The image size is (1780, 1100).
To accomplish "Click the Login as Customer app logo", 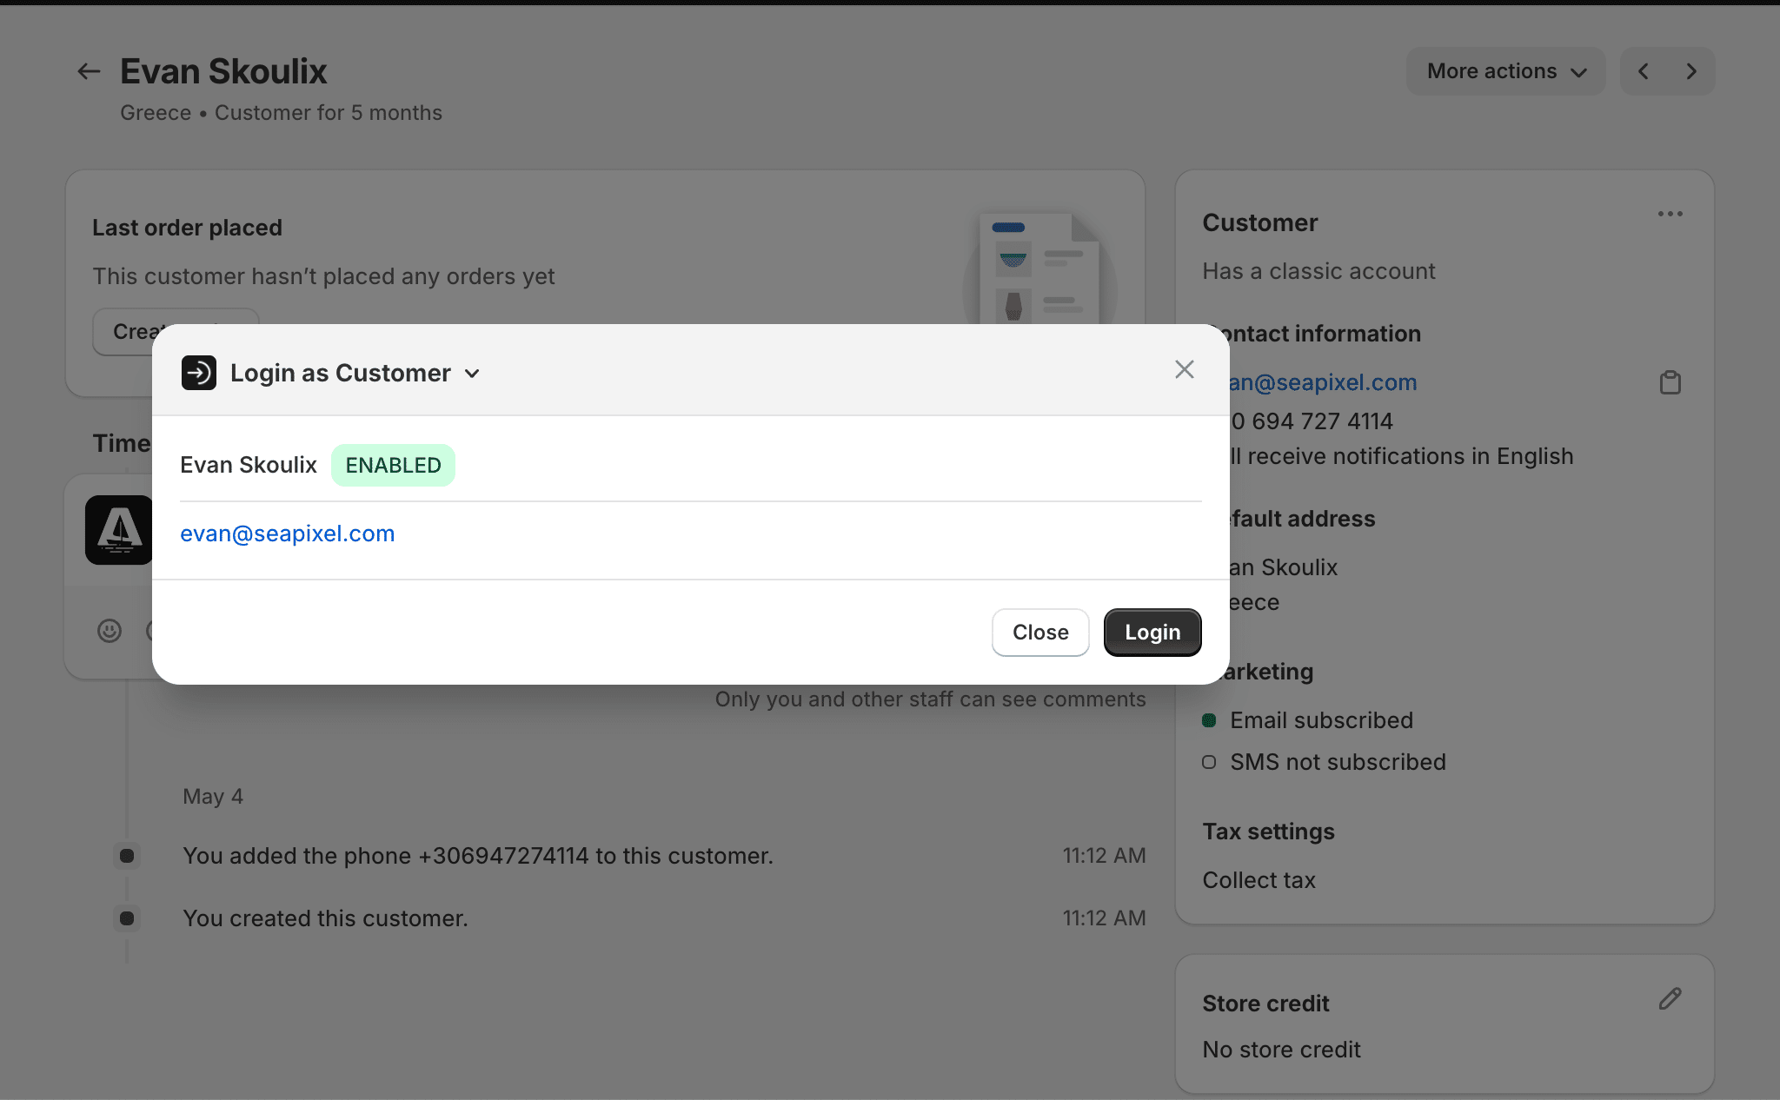I will (198, 372).
